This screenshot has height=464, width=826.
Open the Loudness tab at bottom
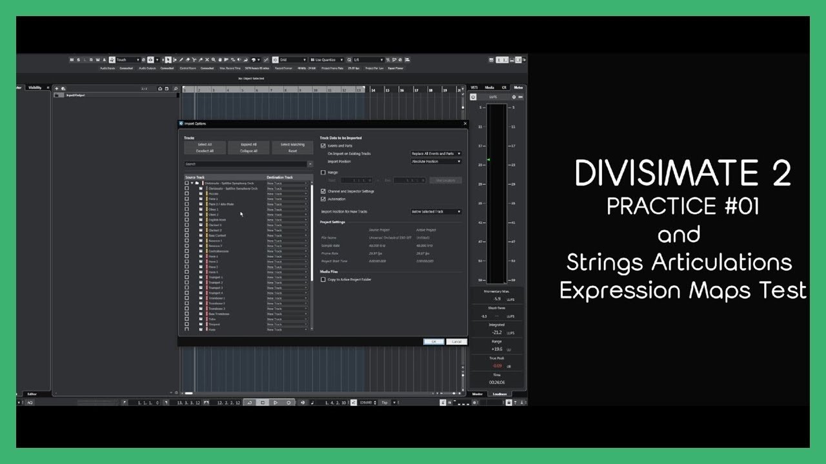coord(499,394)
